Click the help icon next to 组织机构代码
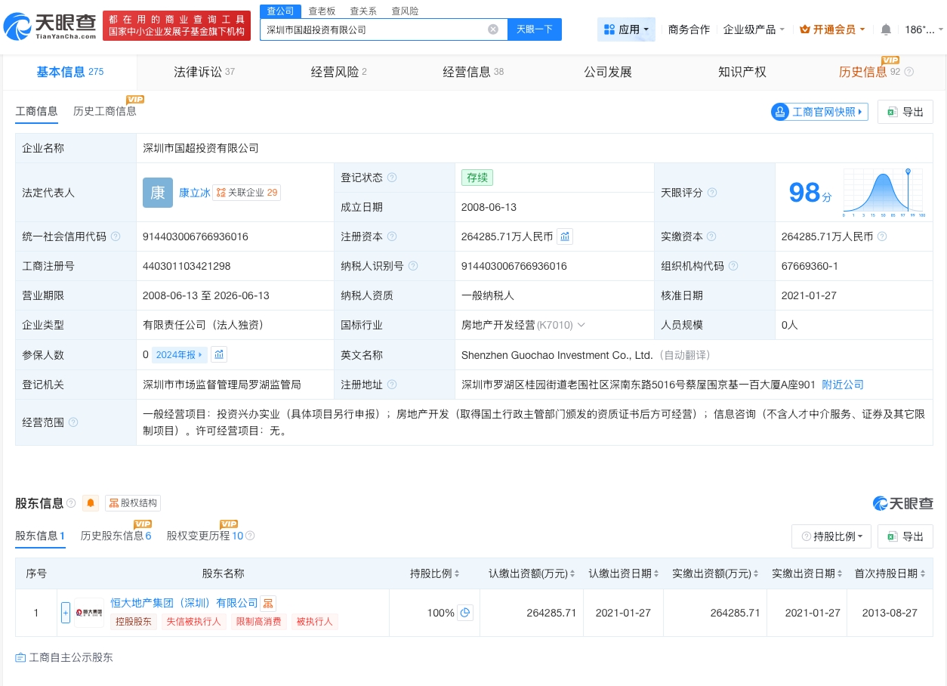This screenshot has width=947, height=686. (733, 266)
